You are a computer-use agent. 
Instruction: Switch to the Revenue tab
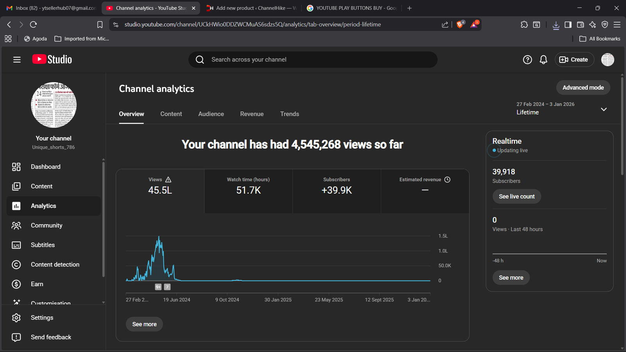tap(252, 114)
